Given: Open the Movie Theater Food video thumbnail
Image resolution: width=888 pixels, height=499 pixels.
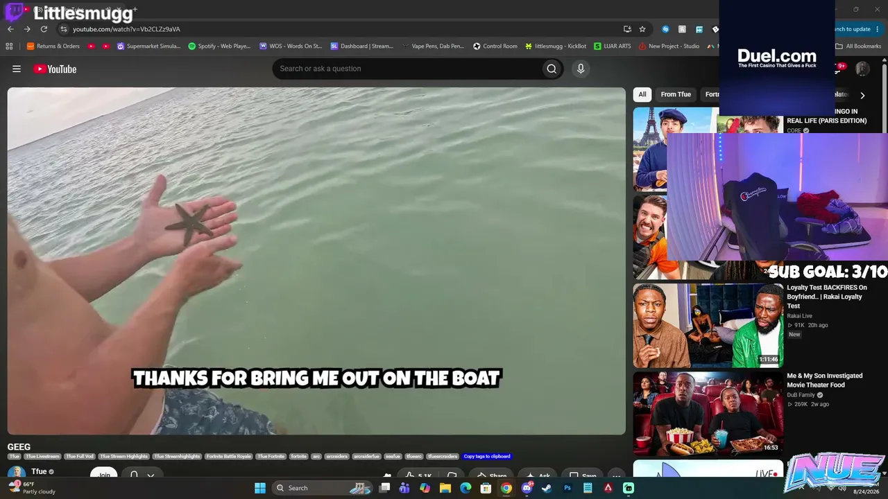Looking at the screenshot, I should click(x=708, y=414).
